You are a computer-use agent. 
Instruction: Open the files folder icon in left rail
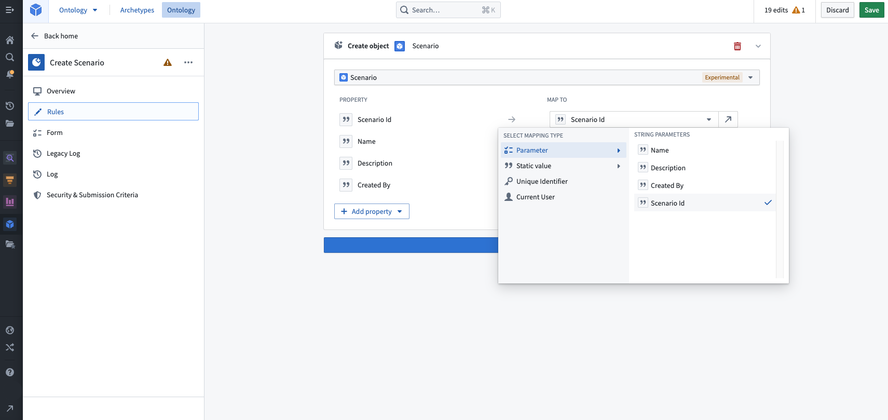(10, 123)
